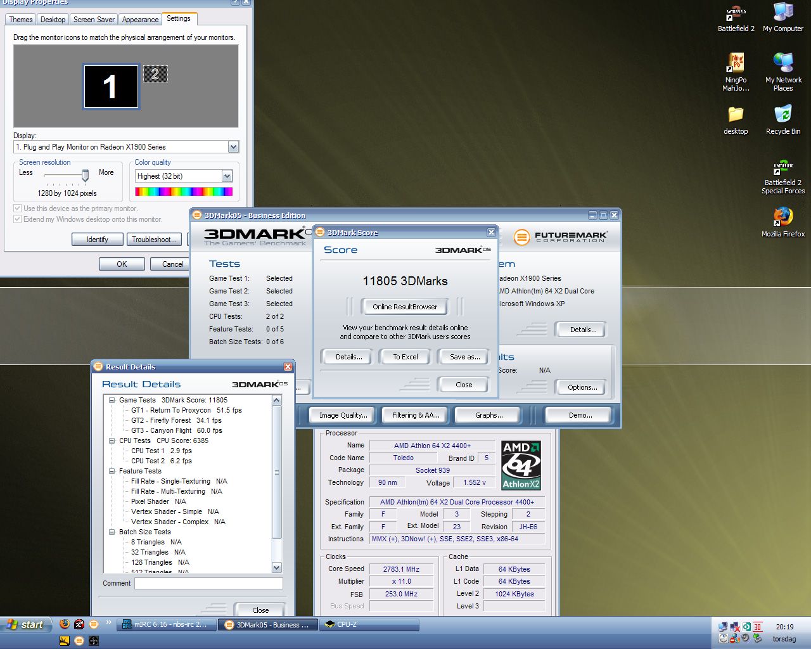
Task: Click the fan icon in quick launch
Action: (94, 641)
